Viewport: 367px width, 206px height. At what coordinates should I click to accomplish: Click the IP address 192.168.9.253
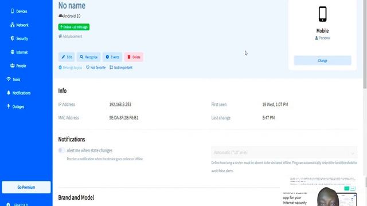pos(120,104)
